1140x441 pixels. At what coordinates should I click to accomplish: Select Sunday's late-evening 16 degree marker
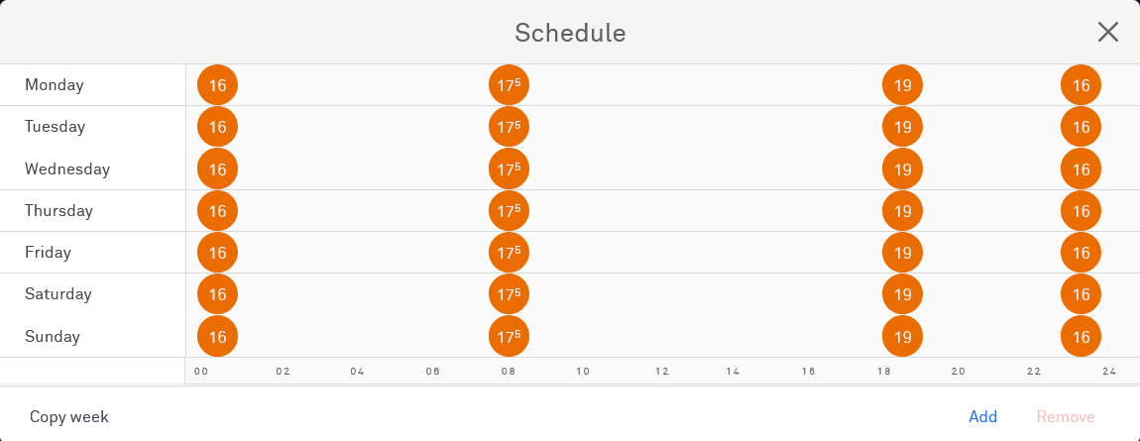click(x=1081, y=337)
